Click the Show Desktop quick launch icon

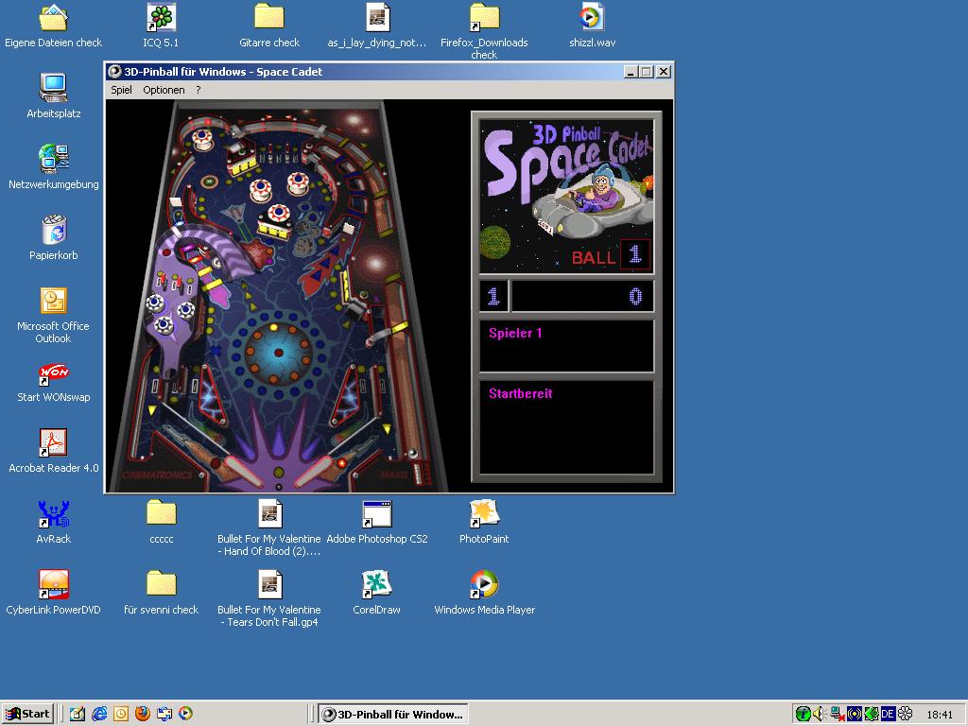(x=78, y=715)
